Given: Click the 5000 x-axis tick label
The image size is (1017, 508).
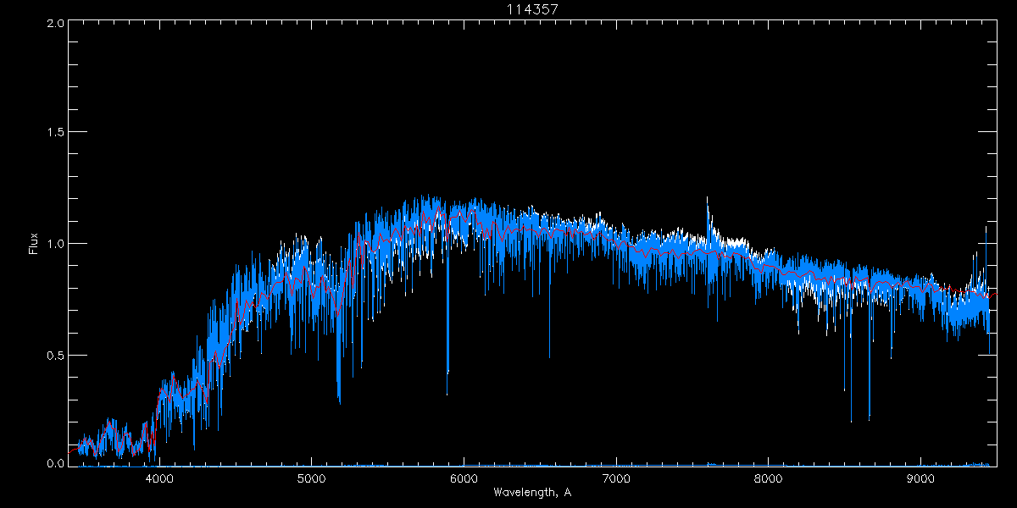Looking at the screenshot, I should point(311,478).
